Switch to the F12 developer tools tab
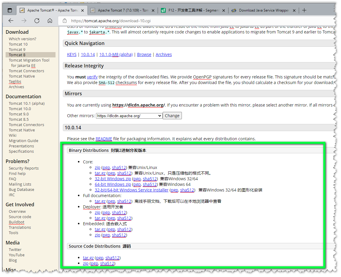This screenshot has height=277, width=341. pyautogui.click(x=194, y=10)
